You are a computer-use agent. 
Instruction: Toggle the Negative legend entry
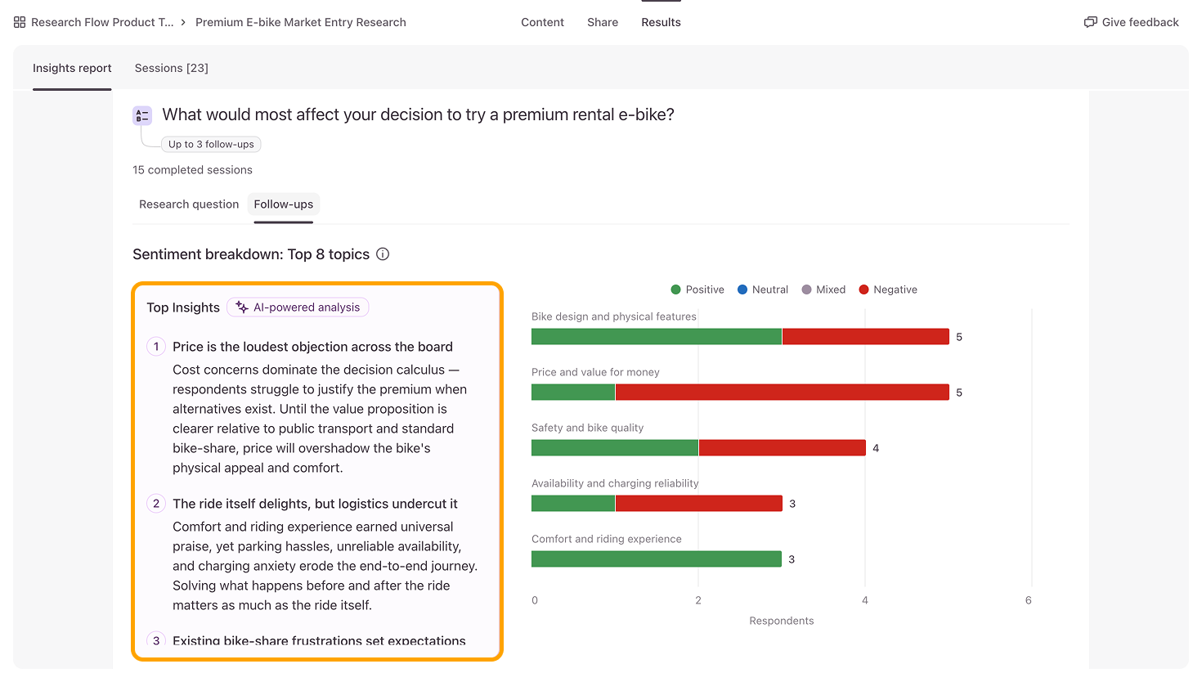[x=888, y=289]
